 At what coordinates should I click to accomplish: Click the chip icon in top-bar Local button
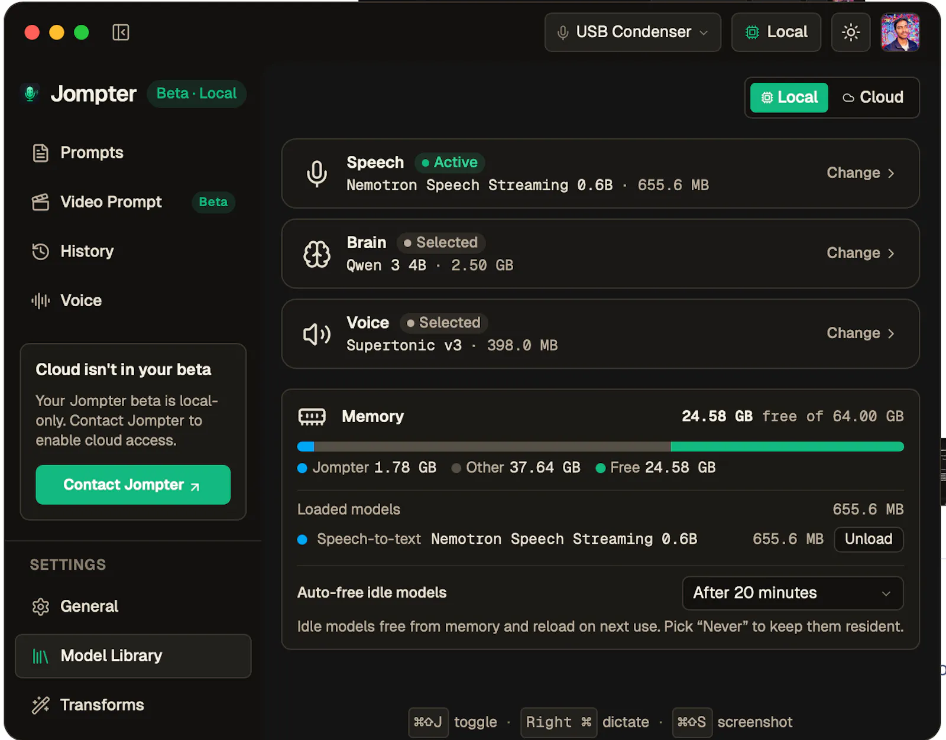[x=752, y=33]
